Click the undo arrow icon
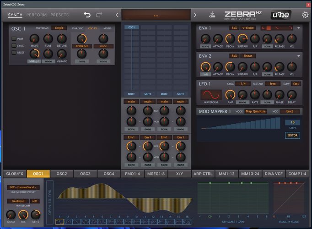Viewport: 312px width, 229px height. click(x=87, y=15)
